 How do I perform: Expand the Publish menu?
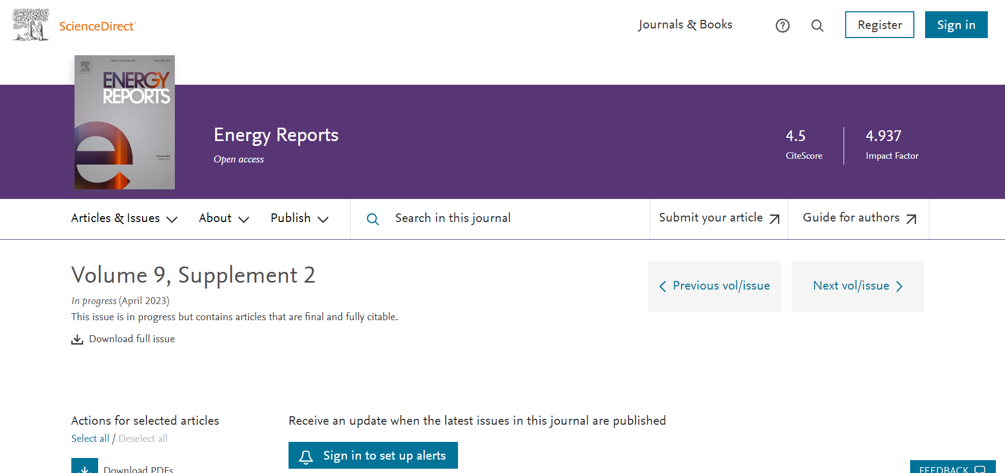(x=299, y=218)
